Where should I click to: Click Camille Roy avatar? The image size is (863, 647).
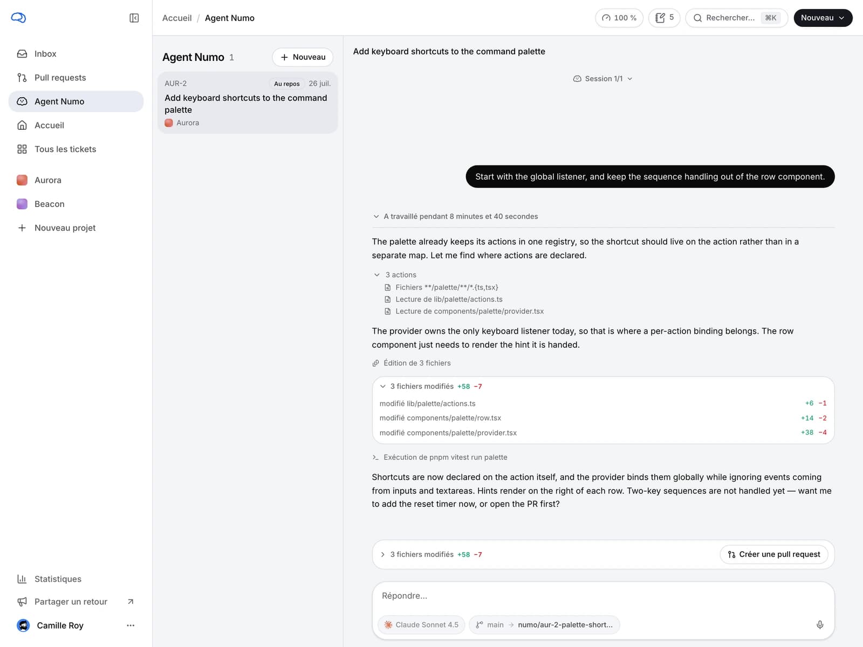click(x=23, y=625)
